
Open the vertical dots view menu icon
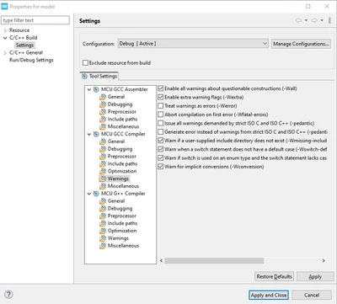click(329, 20)
